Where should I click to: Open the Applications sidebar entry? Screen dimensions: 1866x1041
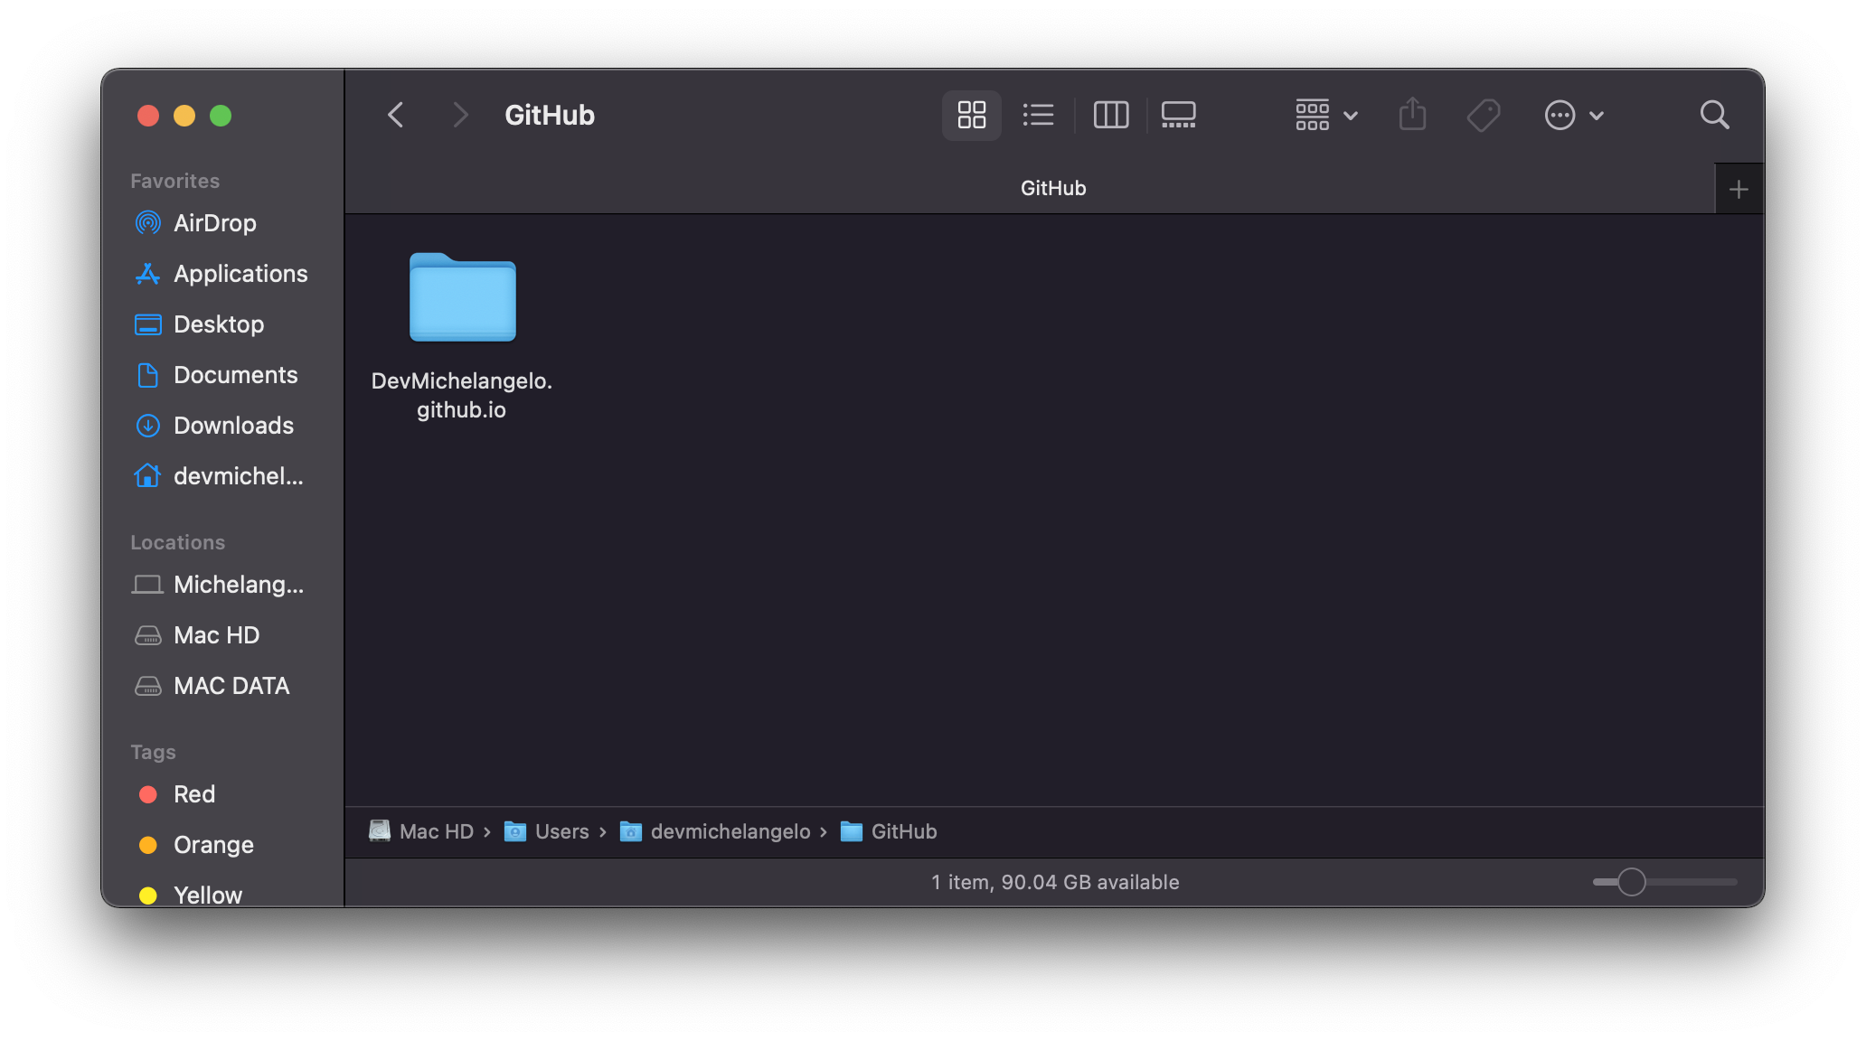pyautogui.click(x=240, y=274)
